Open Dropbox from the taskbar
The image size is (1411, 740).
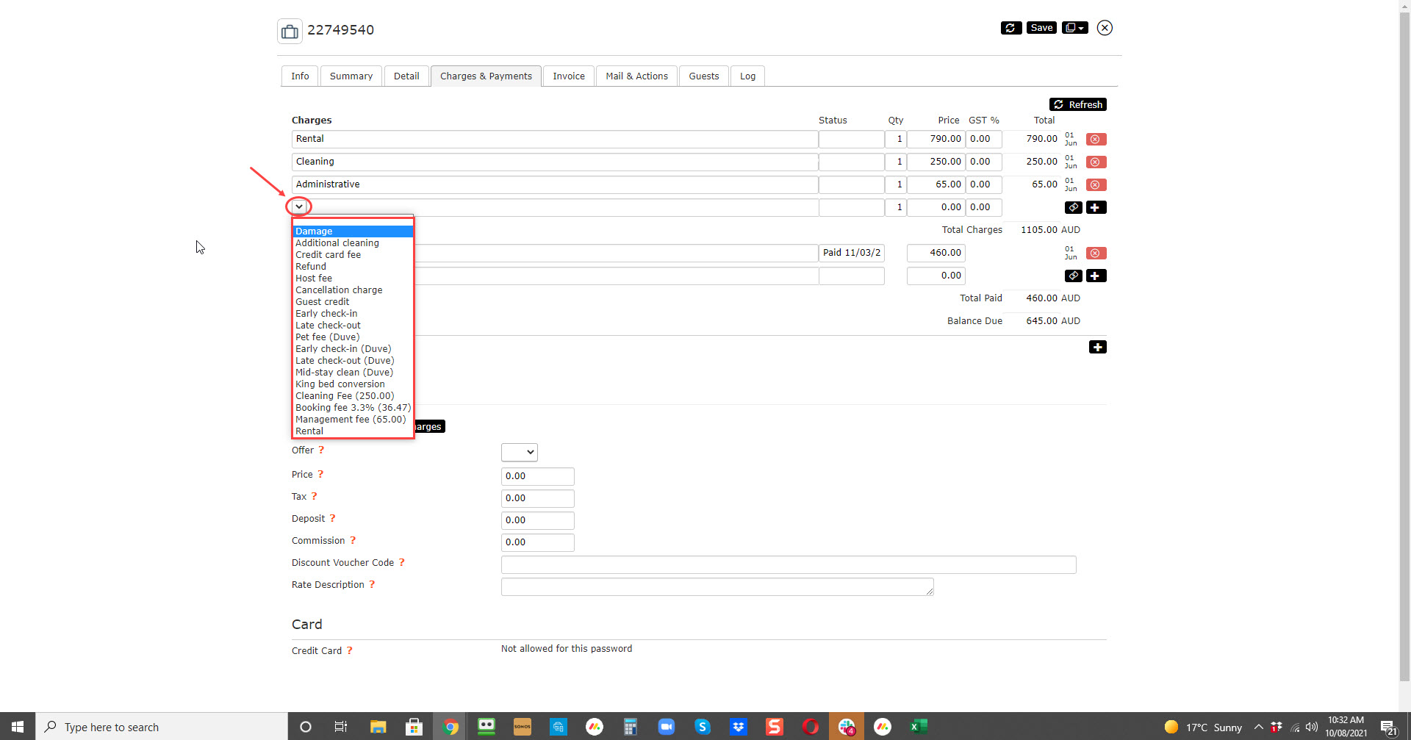tap(739, 727)
